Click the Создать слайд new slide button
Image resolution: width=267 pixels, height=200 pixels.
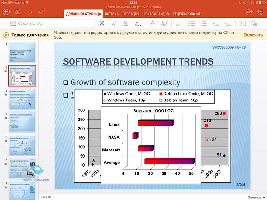[x=26, y=23]
